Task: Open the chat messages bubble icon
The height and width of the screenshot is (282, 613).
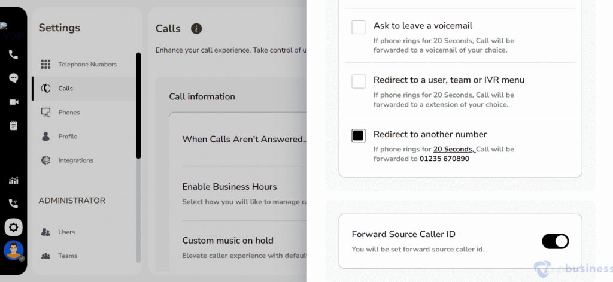Action: click(x=13, y=78)
